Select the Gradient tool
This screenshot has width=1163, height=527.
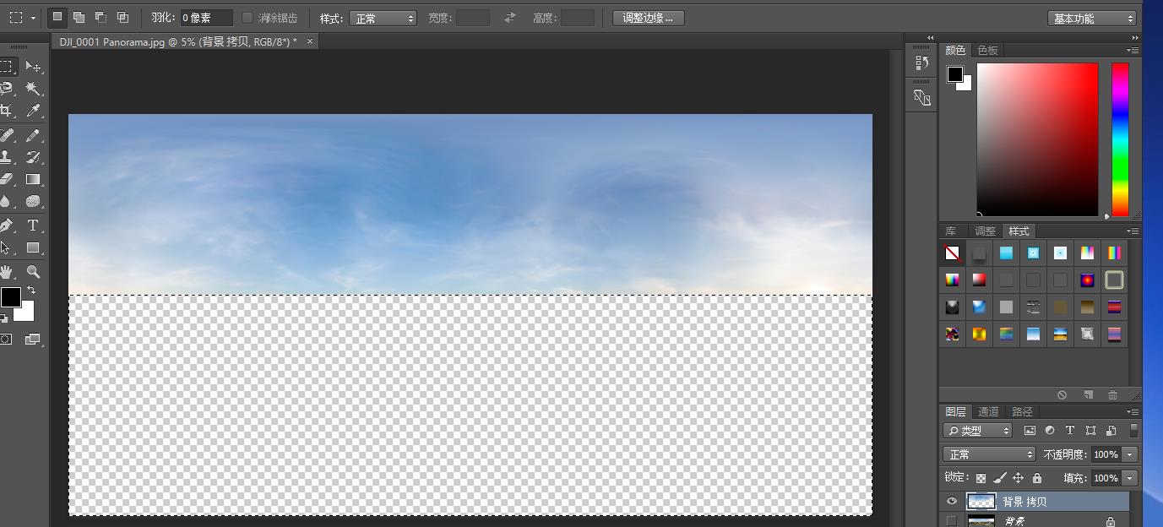click(33, 179)
